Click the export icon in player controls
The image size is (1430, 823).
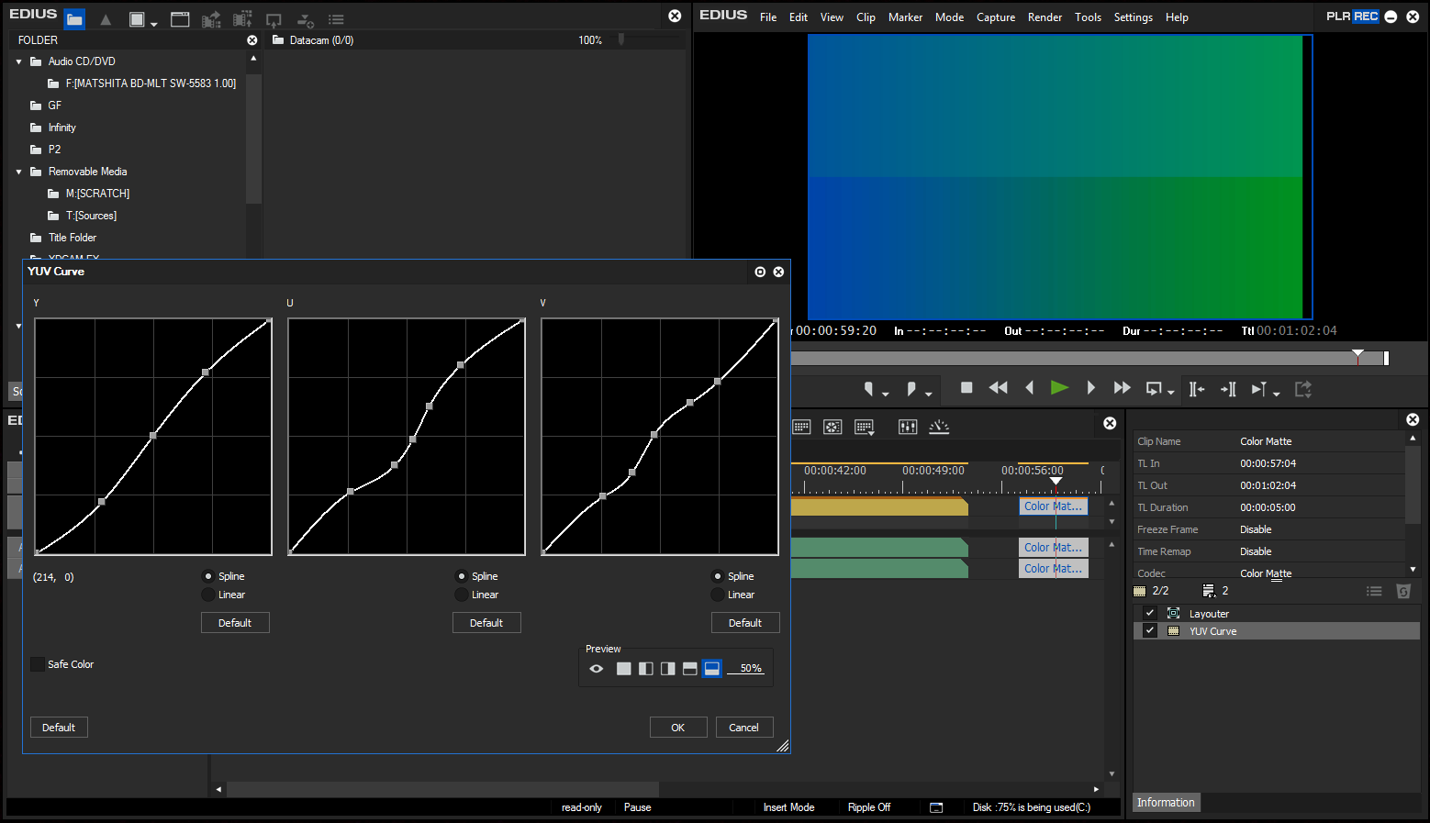(1302, 389)
